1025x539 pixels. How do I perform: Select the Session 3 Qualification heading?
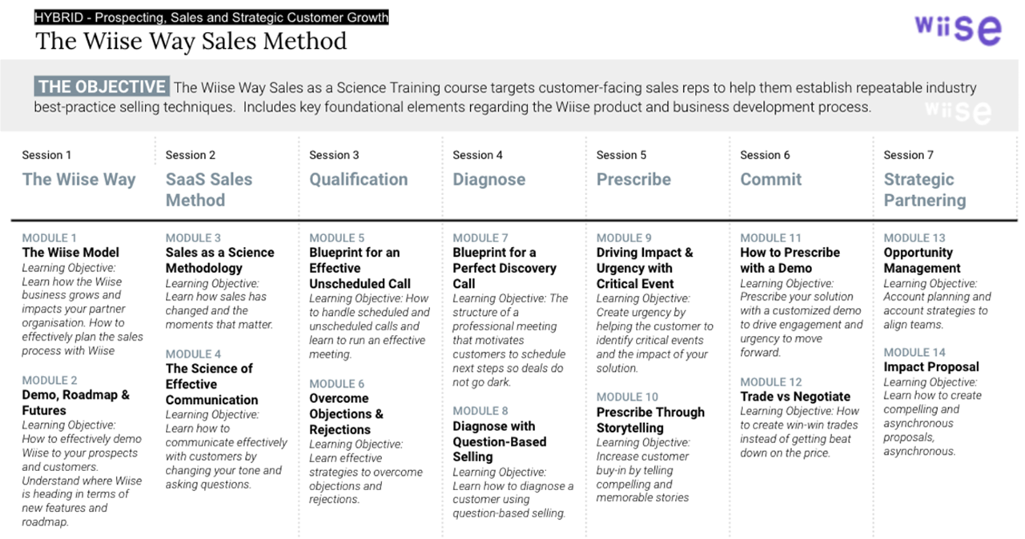click(x=358, y=179)
